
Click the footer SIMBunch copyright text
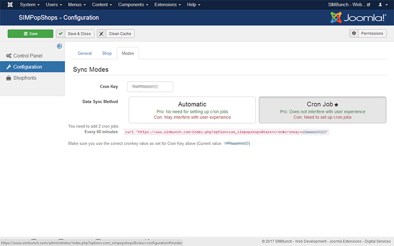tap(326, 241)
